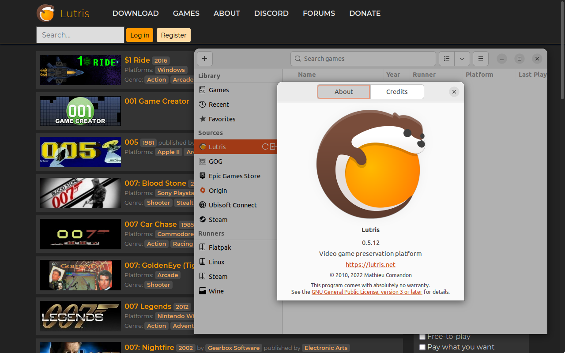
Task: Select Epic Games Store icon in sidebar
Action: coord(203,176)
